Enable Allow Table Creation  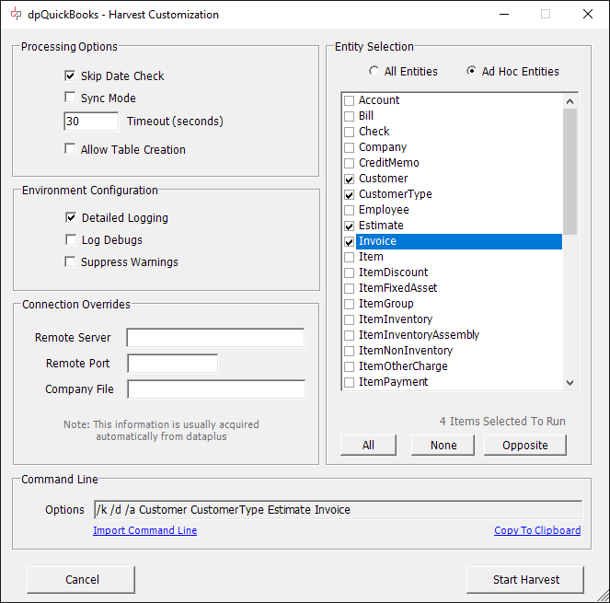(x=70, y=149)
